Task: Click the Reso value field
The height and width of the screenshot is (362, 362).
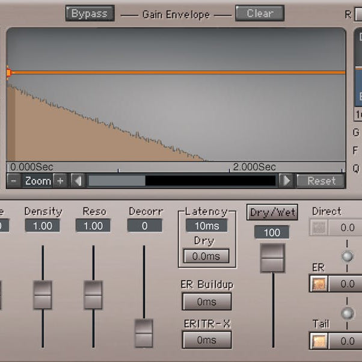Action: pyautogui.click(x=93, y=225)
